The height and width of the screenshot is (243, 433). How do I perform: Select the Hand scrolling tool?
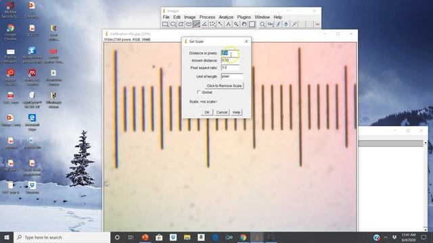click(x=244, y=24)
